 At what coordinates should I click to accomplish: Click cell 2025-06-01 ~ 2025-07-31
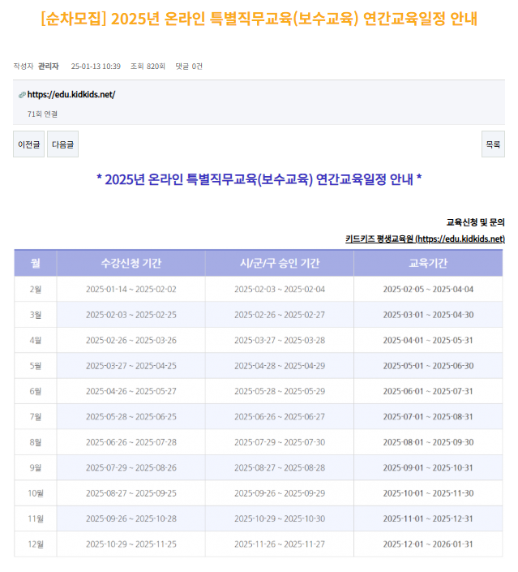pos(428,391)
